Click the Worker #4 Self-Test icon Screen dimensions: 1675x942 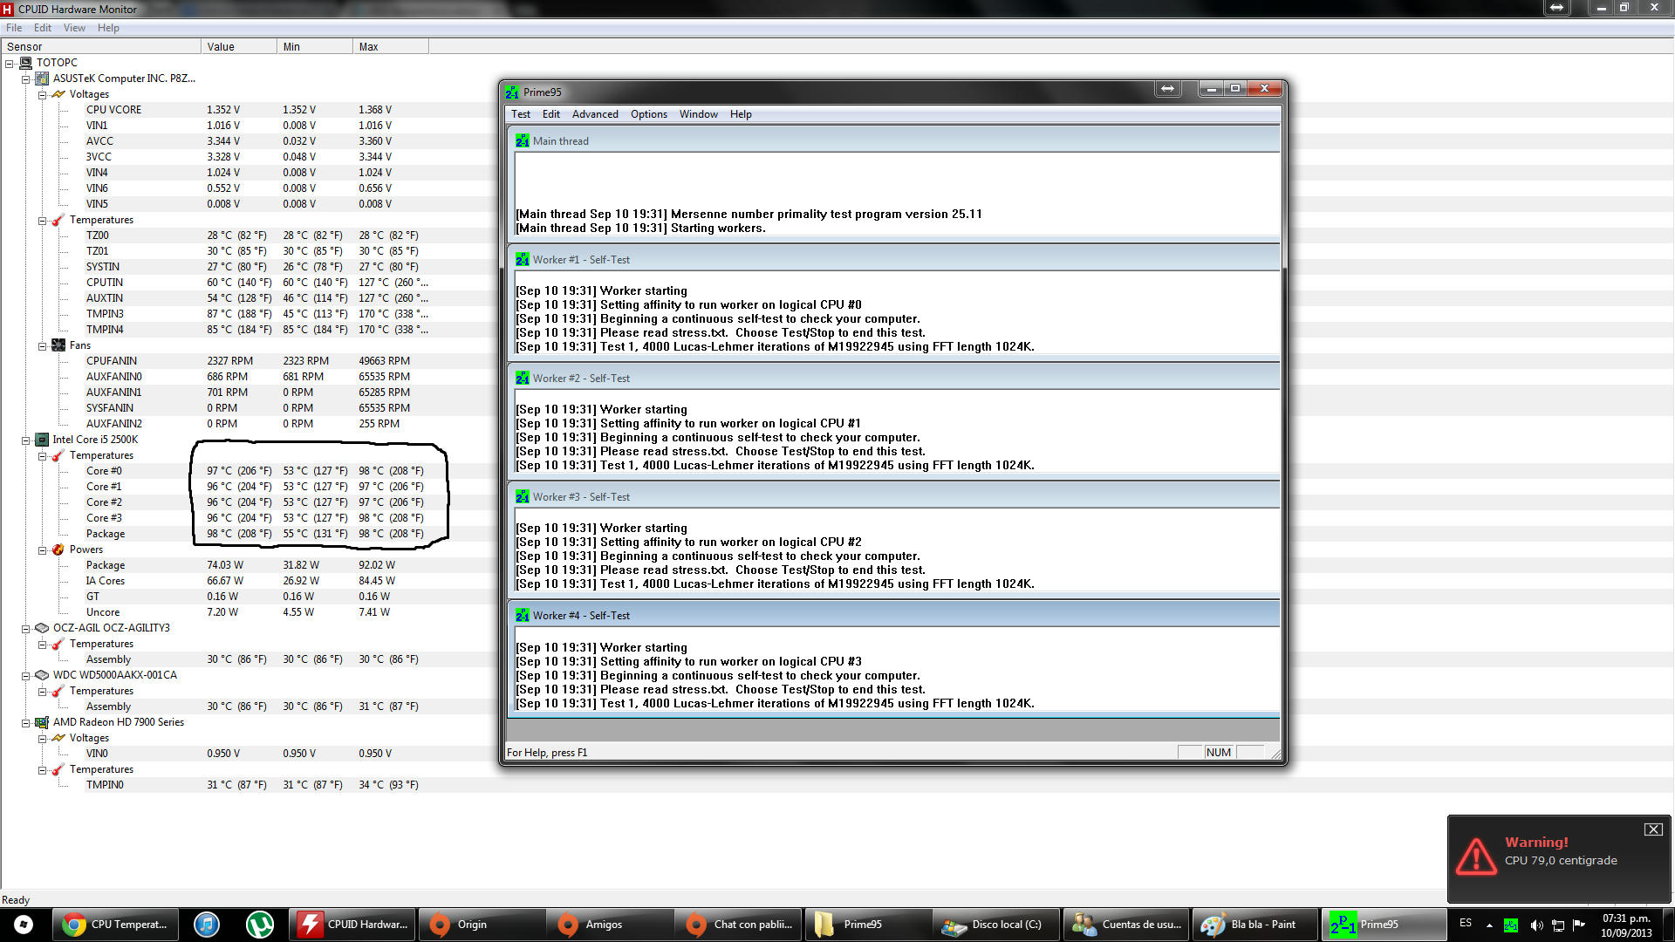pyautogui.click(x=523, y=615)
